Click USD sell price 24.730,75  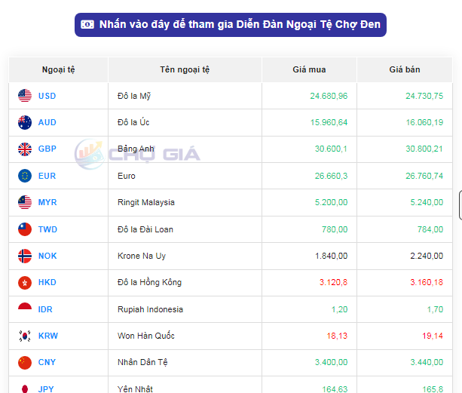point(424,96)
